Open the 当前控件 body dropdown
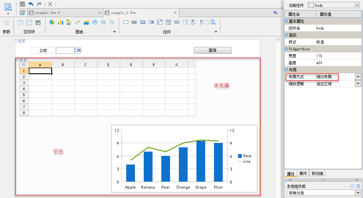This screenshot has width=363, height=198. 357,5
